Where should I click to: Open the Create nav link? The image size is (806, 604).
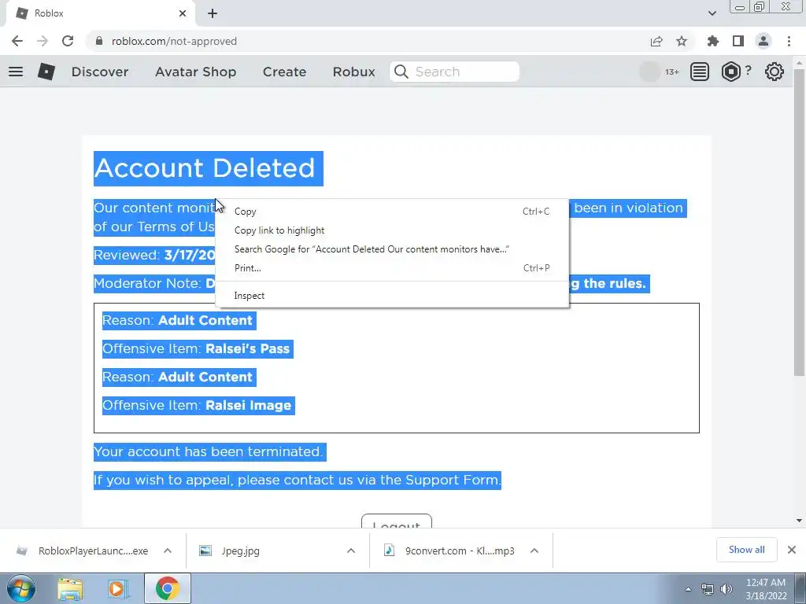click(x=284, y=72)
